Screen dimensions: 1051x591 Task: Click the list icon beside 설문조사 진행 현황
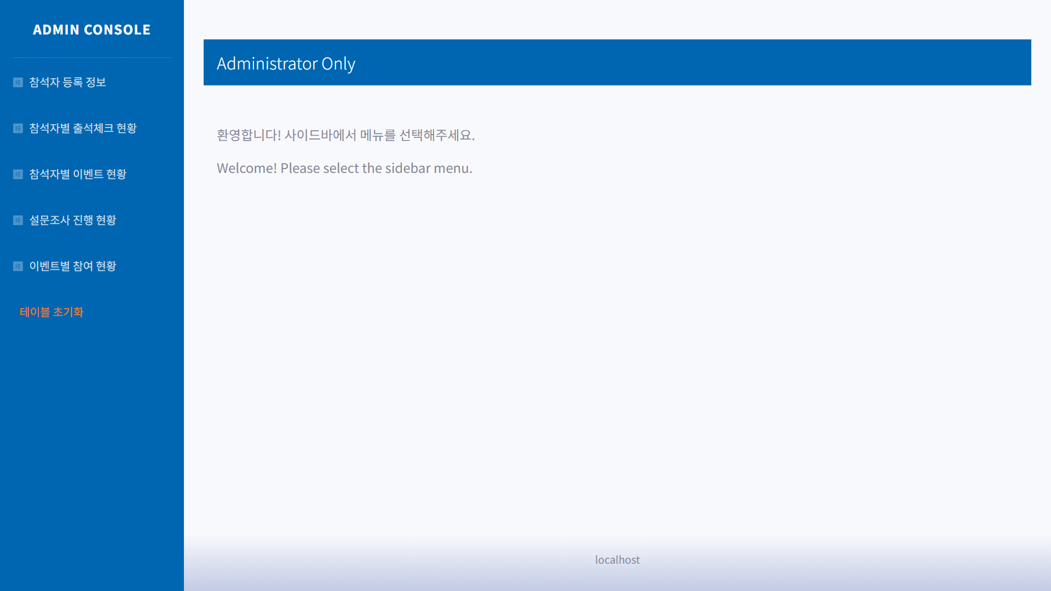18,220
